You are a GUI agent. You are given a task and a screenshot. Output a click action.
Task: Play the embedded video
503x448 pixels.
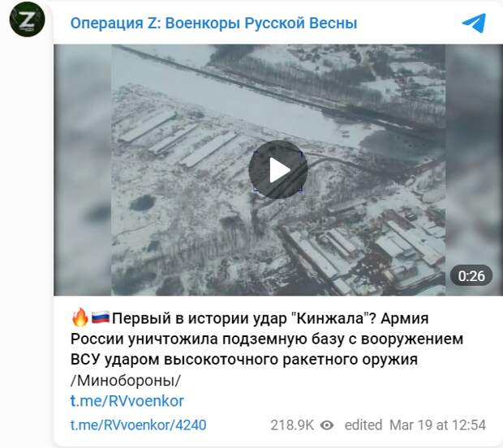point(277,169)
